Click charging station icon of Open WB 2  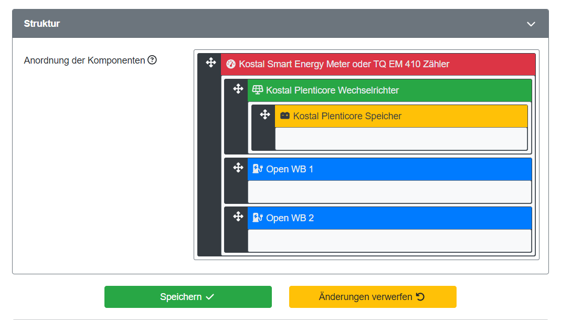[x=257, y=218]
